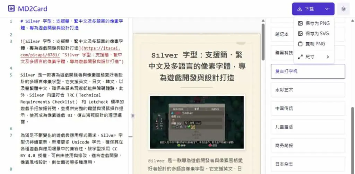
Task: Click the image icon beside 保存为 SVG
Action: pyautogui.click(x=300, y=34)
